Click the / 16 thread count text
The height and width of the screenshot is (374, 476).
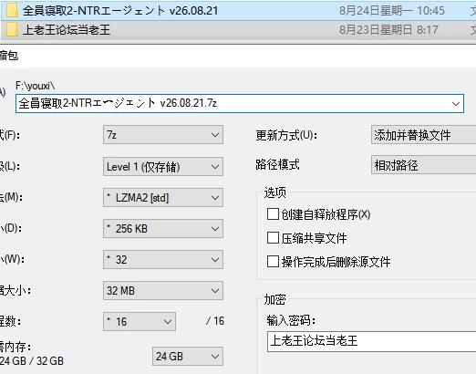[215, 321]
